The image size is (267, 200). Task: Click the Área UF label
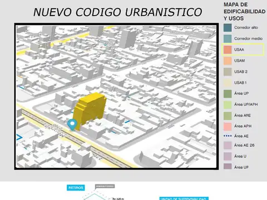(x=241, y=167)
